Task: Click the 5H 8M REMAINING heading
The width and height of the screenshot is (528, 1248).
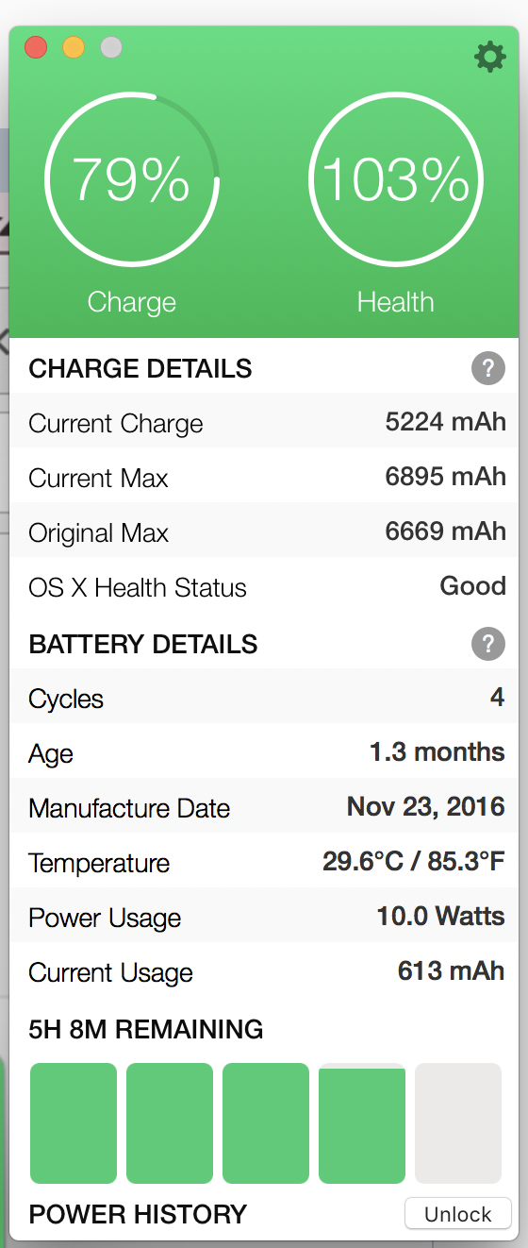Action: 146,1028
